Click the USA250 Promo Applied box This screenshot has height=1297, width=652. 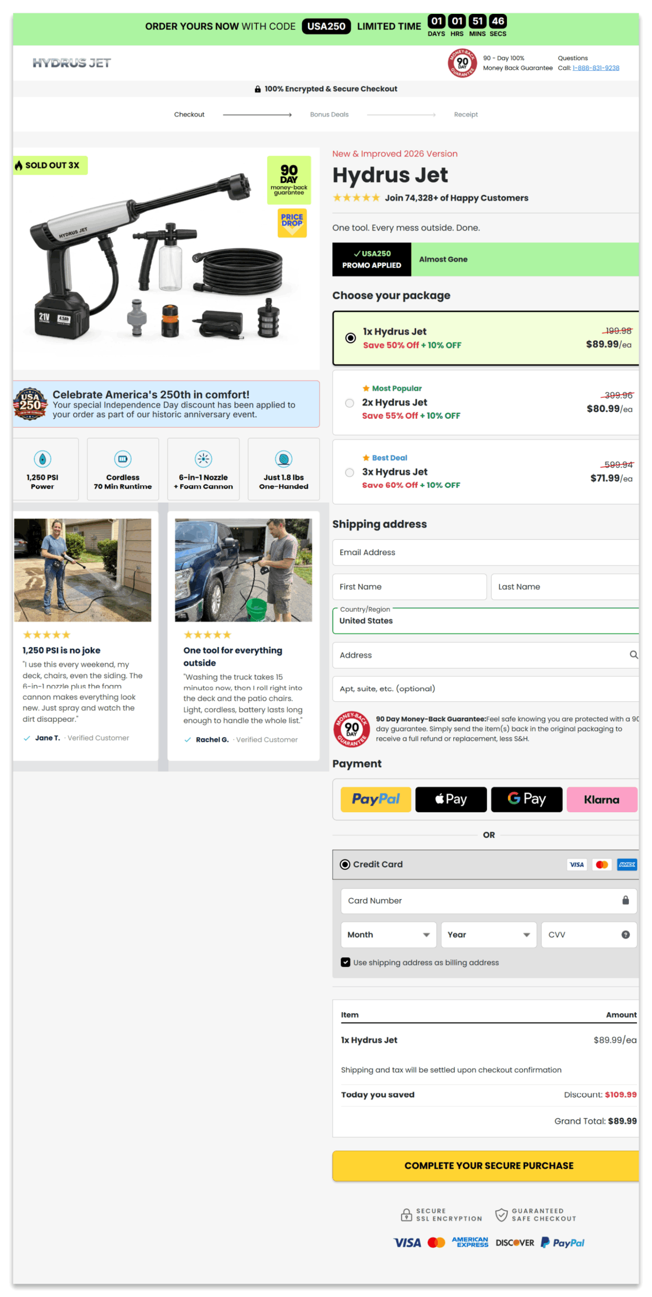[372, 259]
